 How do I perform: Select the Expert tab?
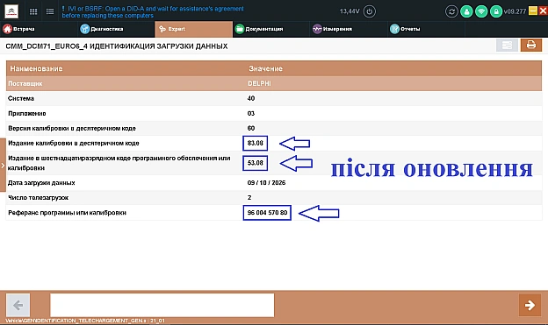click(x=193, y=29)
